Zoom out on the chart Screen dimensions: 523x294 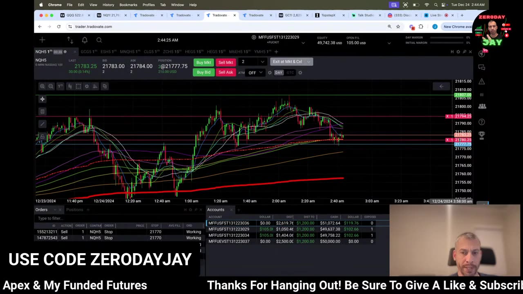pos(51,86)
